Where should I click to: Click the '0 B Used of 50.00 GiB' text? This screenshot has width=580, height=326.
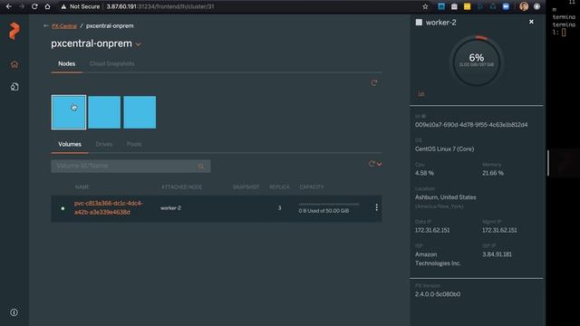click(x=324, y=211)
